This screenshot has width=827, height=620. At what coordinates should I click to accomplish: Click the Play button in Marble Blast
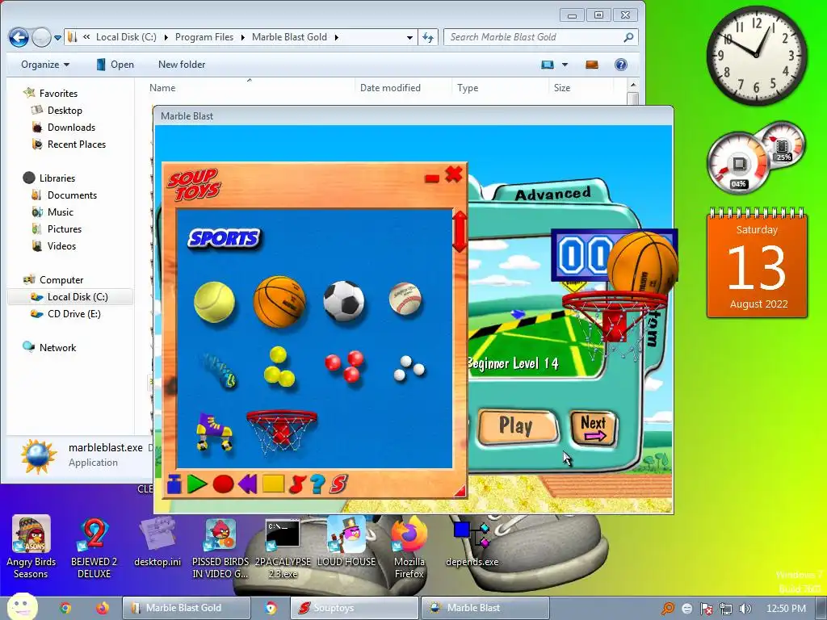[x=517, y=425]
